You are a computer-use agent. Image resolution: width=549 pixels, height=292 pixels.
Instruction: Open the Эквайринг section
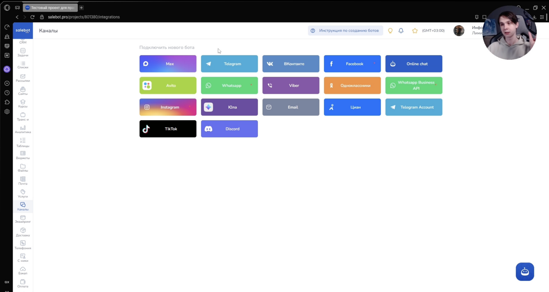[23, 219]
